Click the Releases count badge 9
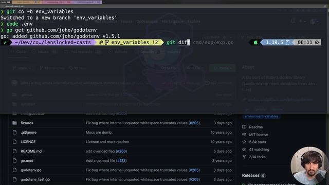Image resolution: width=329 pixels, height=185 pixels. pos(263,176)
